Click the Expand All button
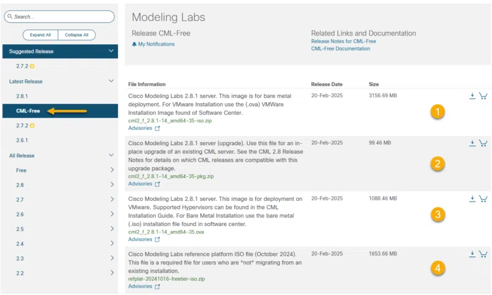Image resolution: width=492 pixels, height=295 pixels. 40,34
